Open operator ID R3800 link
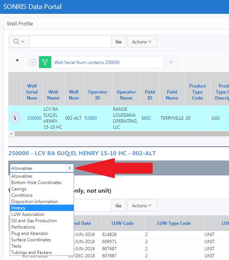 click(x=91, y=118)
